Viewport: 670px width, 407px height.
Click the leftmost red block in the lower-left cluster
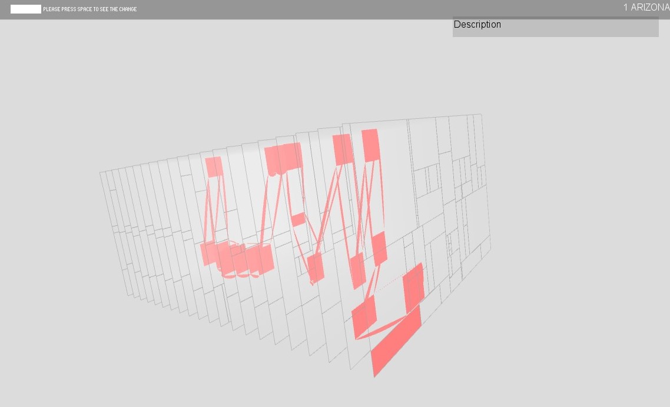coord(208,253)
